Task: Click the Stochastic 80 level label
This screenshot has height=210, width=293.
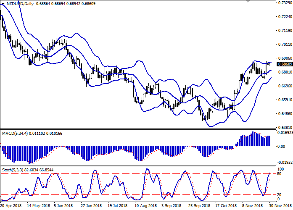Action: (280, 173)
